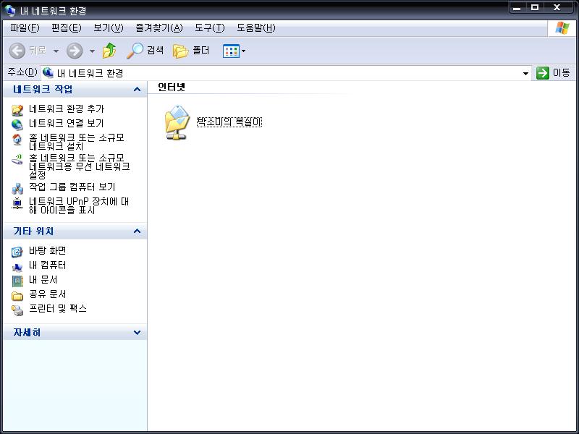The height and width of the screenshot is (434, 579).
Task: Click the Forward arrow toolbar button
Action: [x=75, y=51]
